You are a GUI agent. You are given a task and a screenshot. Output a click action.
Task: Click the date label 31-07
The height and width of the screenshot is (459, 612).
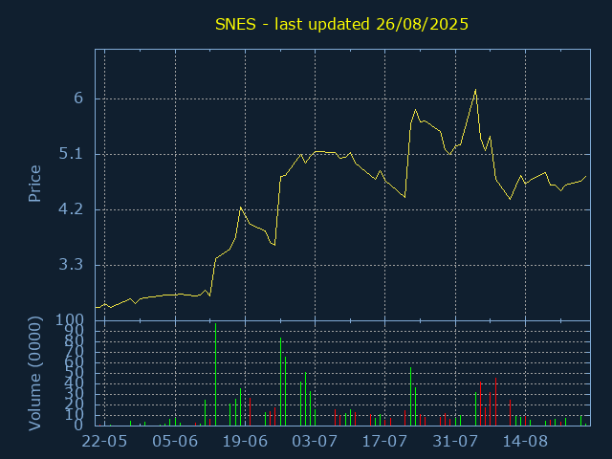coord(455,442)
